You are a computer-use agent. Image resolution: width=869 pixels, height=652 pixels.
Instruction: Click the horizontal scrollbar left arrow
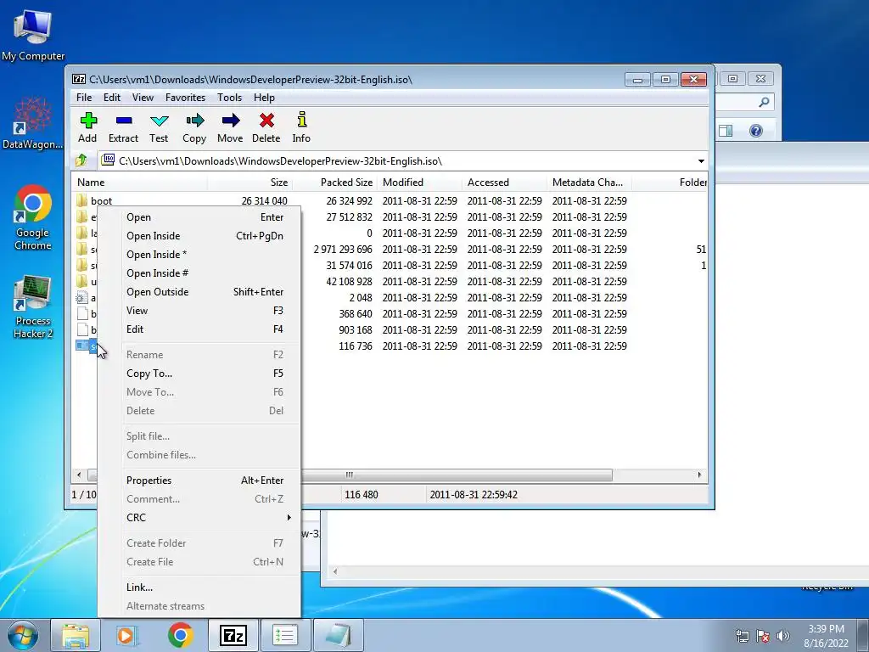click(x=79, y=475)
